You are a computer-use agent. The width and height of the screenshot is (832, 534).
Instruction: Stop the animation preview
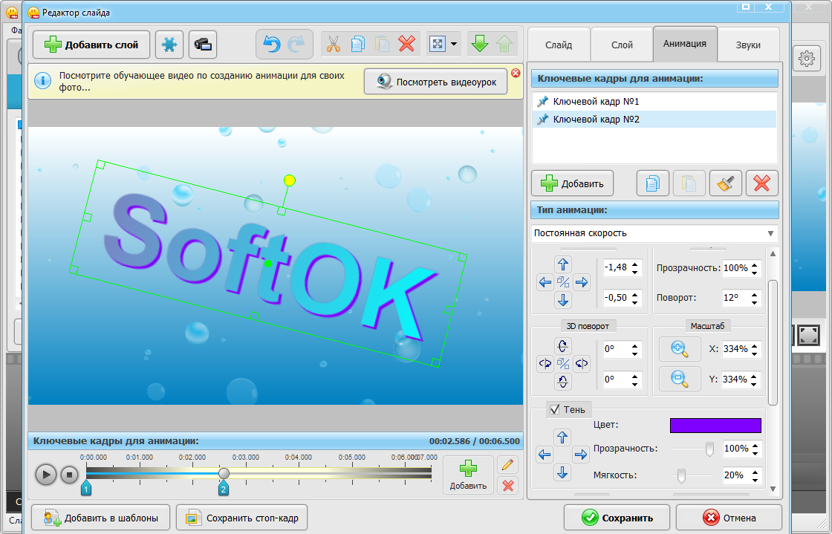pos(69,475)
